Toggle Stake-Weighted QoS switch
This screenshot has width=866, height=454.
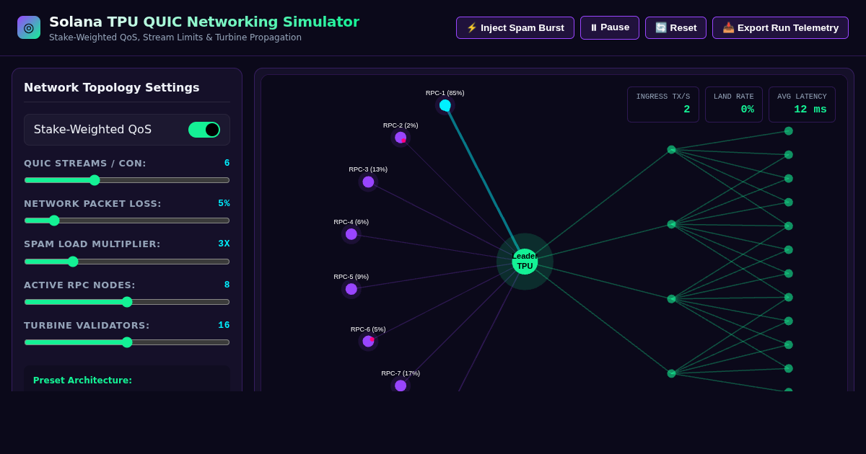[204, 130]
